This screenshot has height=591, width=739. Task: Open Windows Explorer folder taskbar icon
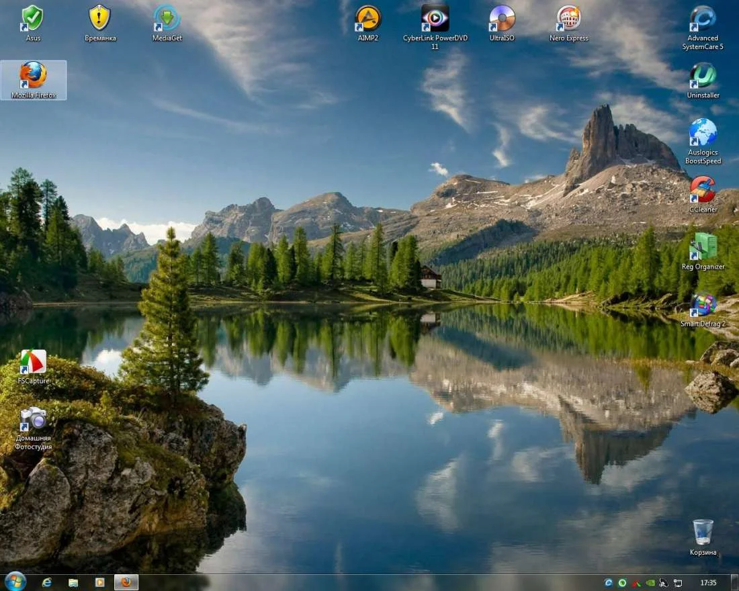pyautogui.click(x=73, y=582)
